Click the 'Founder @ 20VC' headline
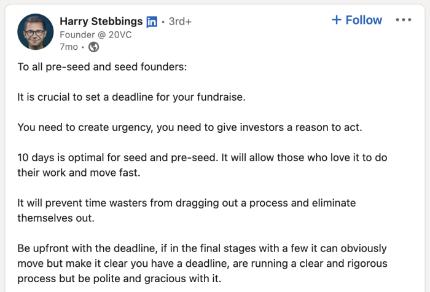 (96, 35)
